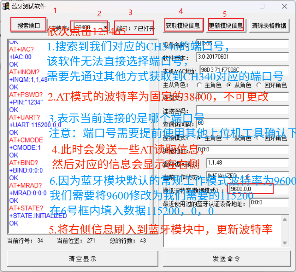Image resolution: width=296 pixels, height=272 pixels.
Task: Click the log line +CMODE:1
Action: point(25,148)
